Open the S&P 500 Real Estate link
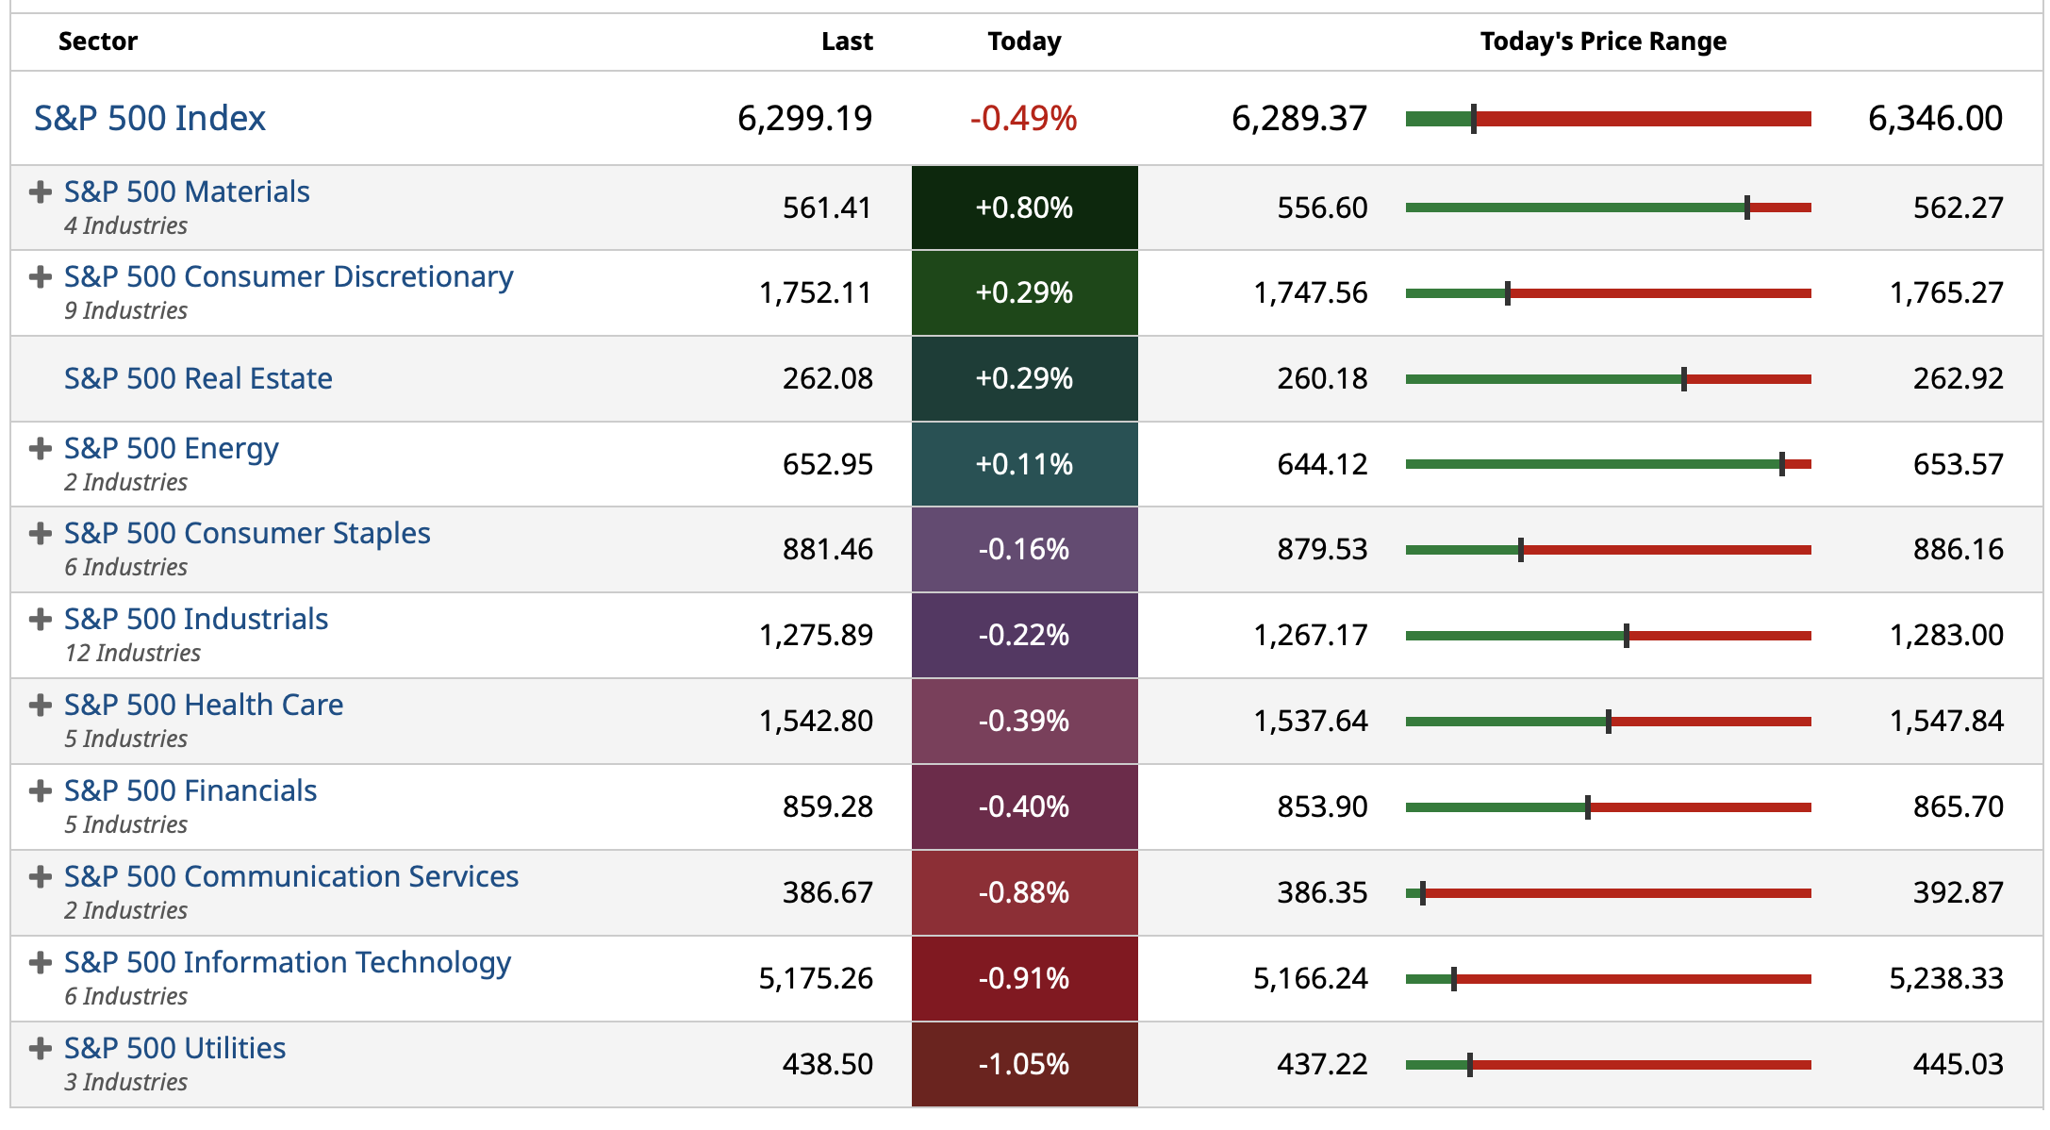Screen dimensions: 2050x1130 tap(198, 379)
